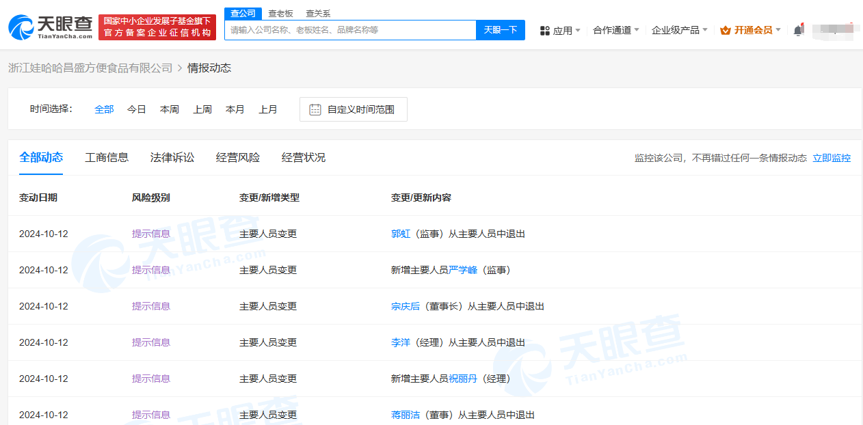Expand the 应用 dropdown arrow
The height and width of the screenshot is (425, 863).
pos(578,30)
